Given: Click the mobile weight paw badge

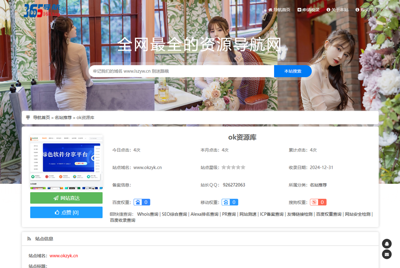Looking at the screenshot, I should pos(230,202).
